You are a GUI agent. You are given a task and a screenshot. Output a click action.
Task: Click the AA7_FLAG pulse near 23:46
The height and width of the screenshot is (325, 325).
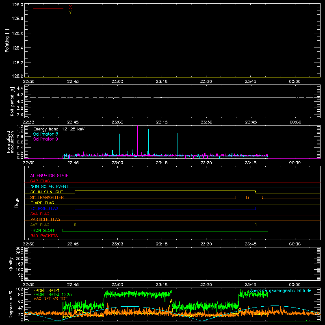click(x=256, y=225)
